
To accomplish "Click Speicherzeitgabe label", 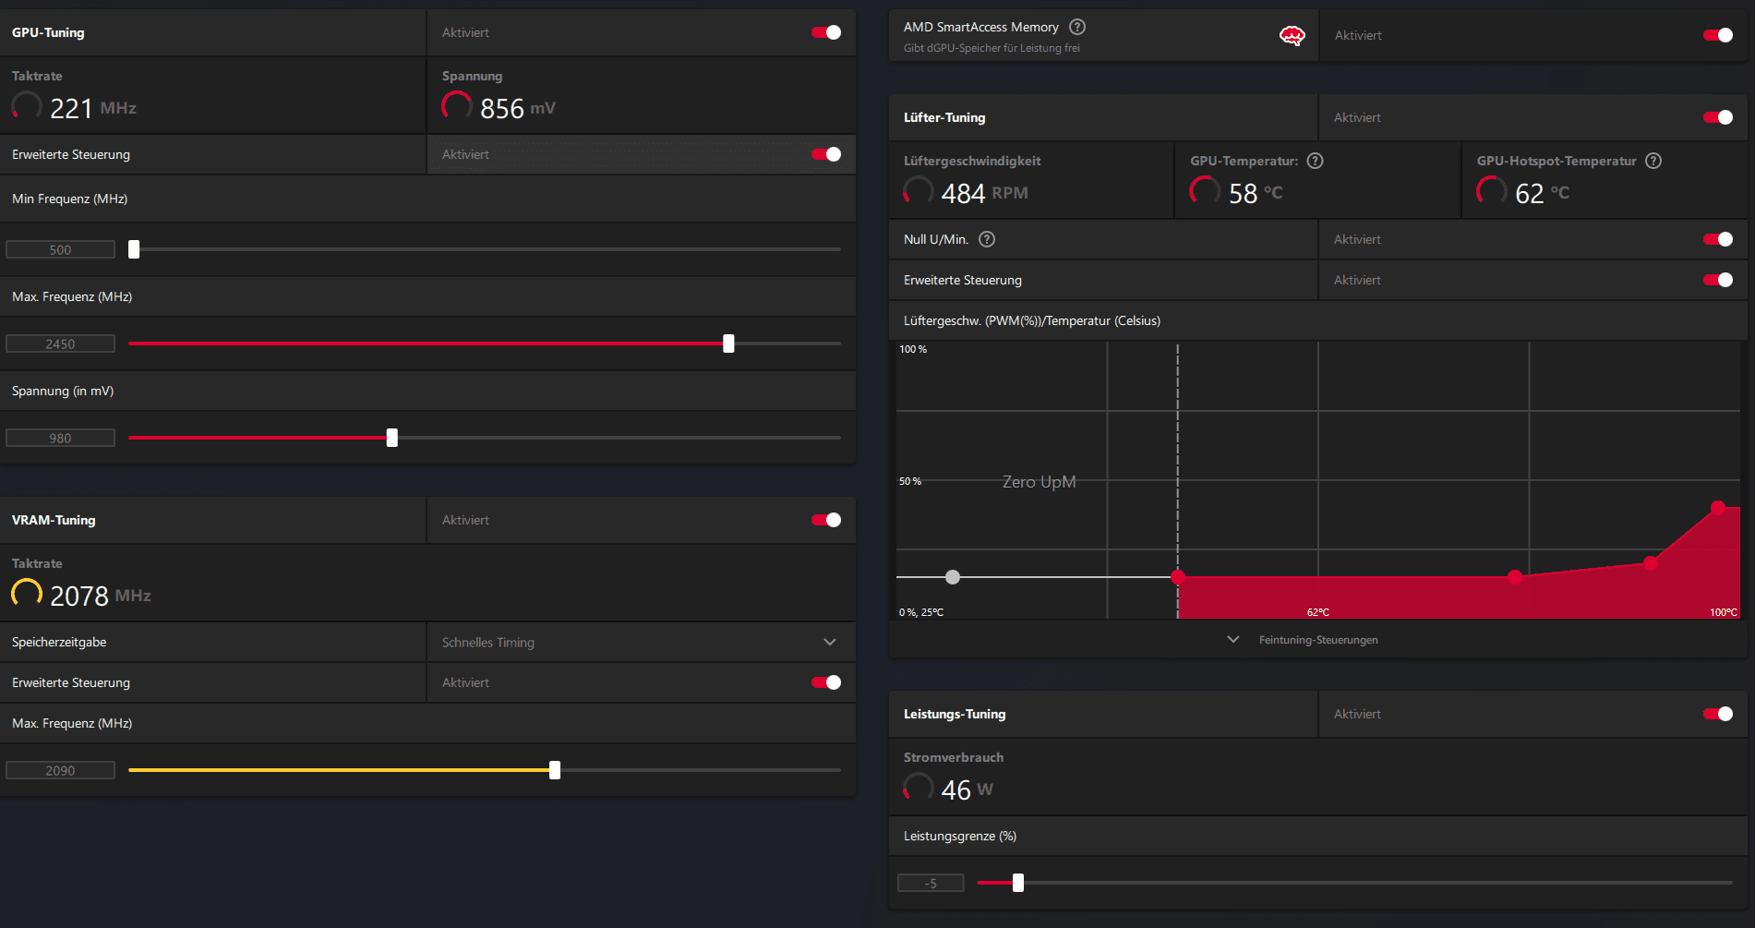I will point(59,642).
